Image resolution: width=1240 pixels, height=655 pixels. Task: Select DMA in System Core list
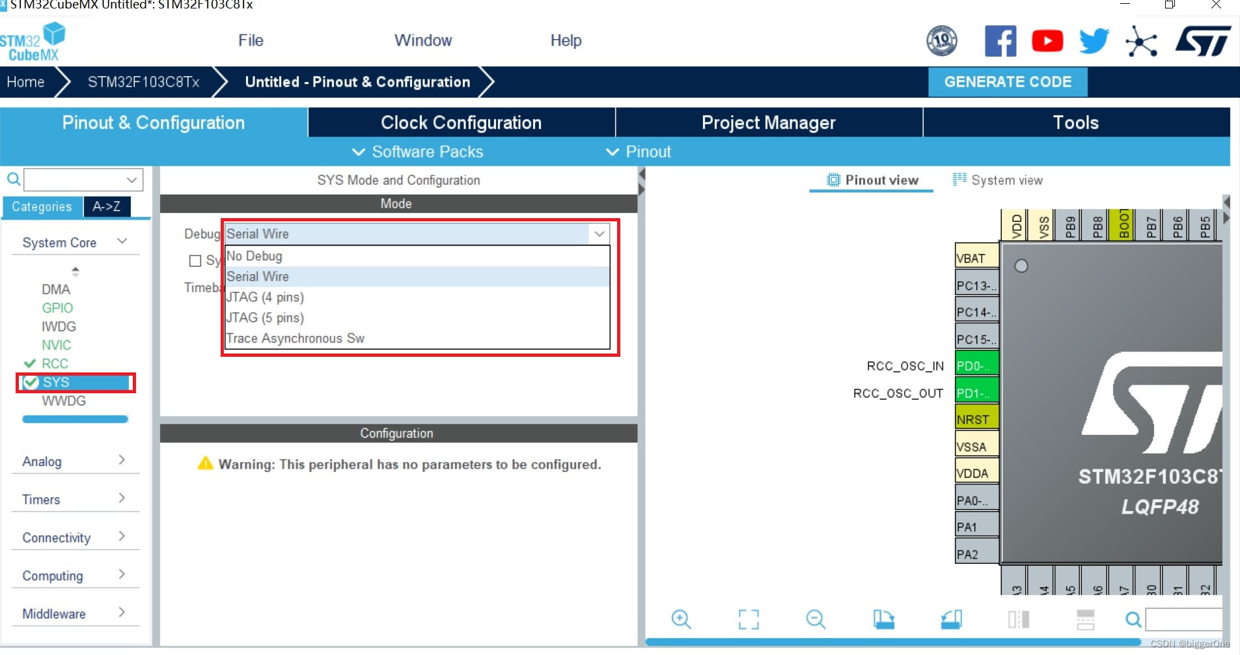(x=56, y=289)
